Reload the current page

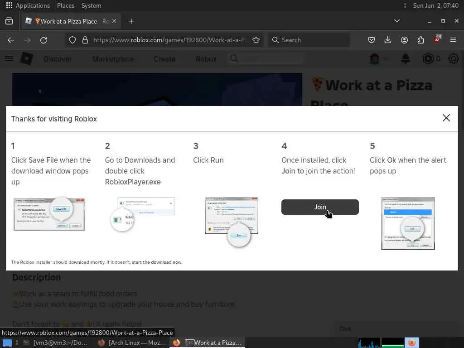pyautogui.click(x=43, y=40)
